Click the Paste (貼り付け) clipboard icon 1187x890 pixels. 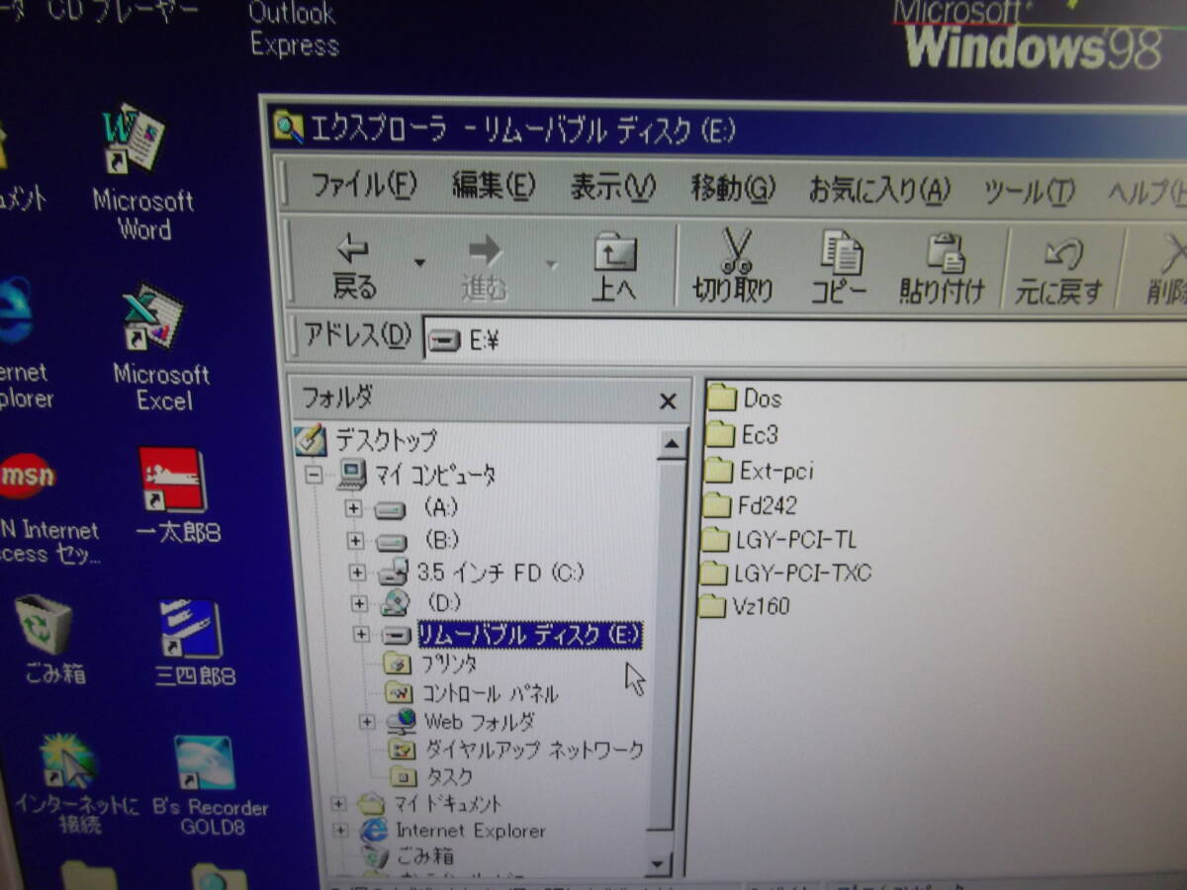pos(945,253)
